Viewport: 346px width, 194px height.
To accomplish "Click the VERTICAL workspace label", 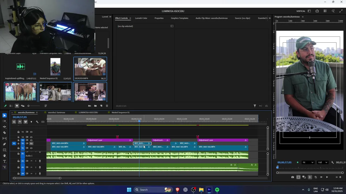I will [x=301, y=11].
